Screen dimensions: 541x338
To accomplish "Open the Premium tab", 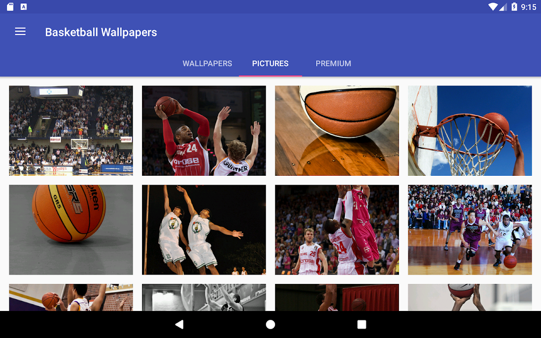I will (333, 63).
